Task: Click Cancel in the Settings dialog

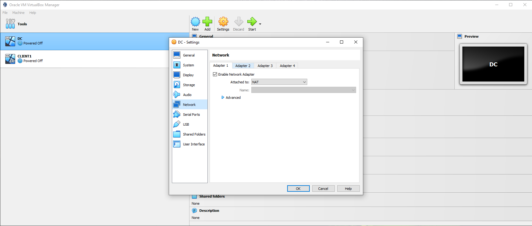Action: 323,189
